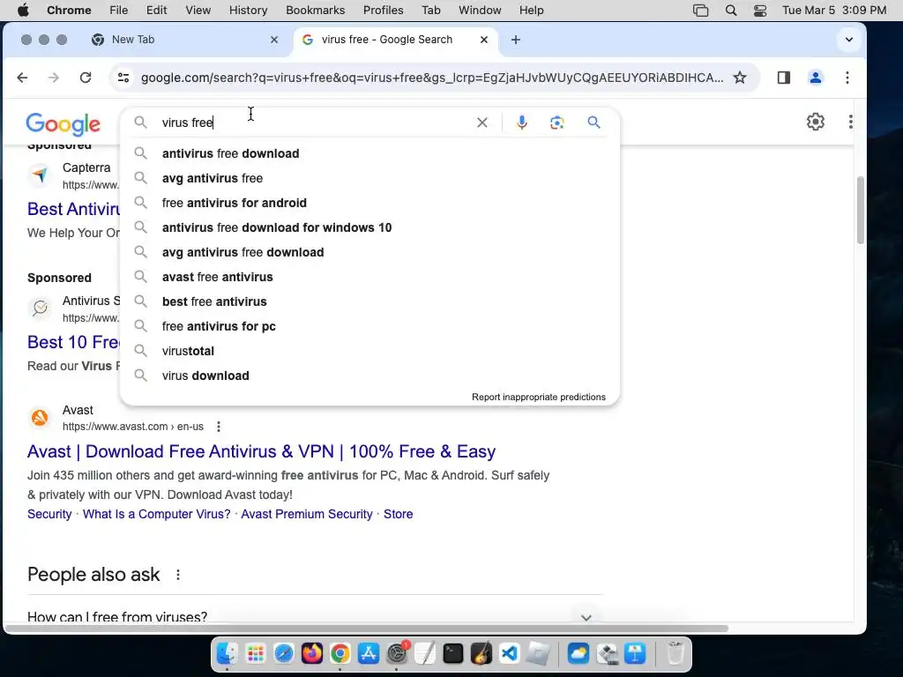Open App Store from the dock

(369, 654)
